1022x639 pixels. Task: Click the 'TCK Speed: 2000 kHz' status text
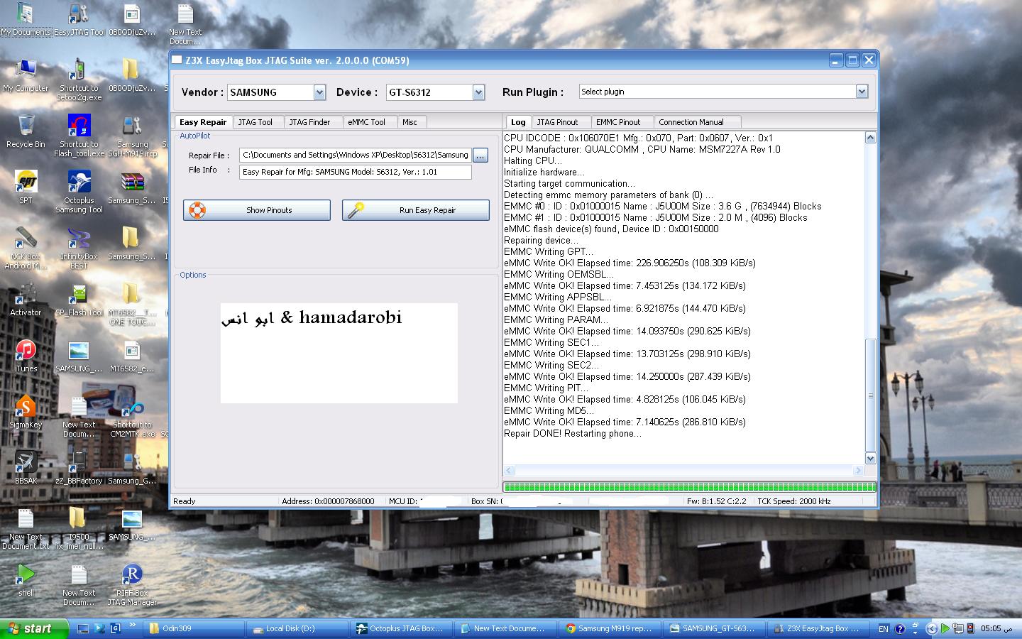click(x=794, y=501)
